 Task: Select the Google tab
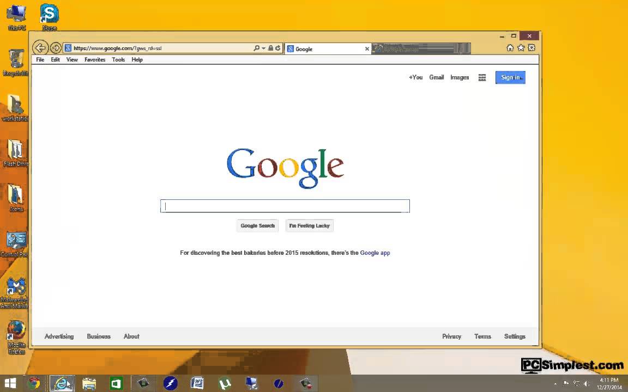pyautogui.click(x=328, y=49)
